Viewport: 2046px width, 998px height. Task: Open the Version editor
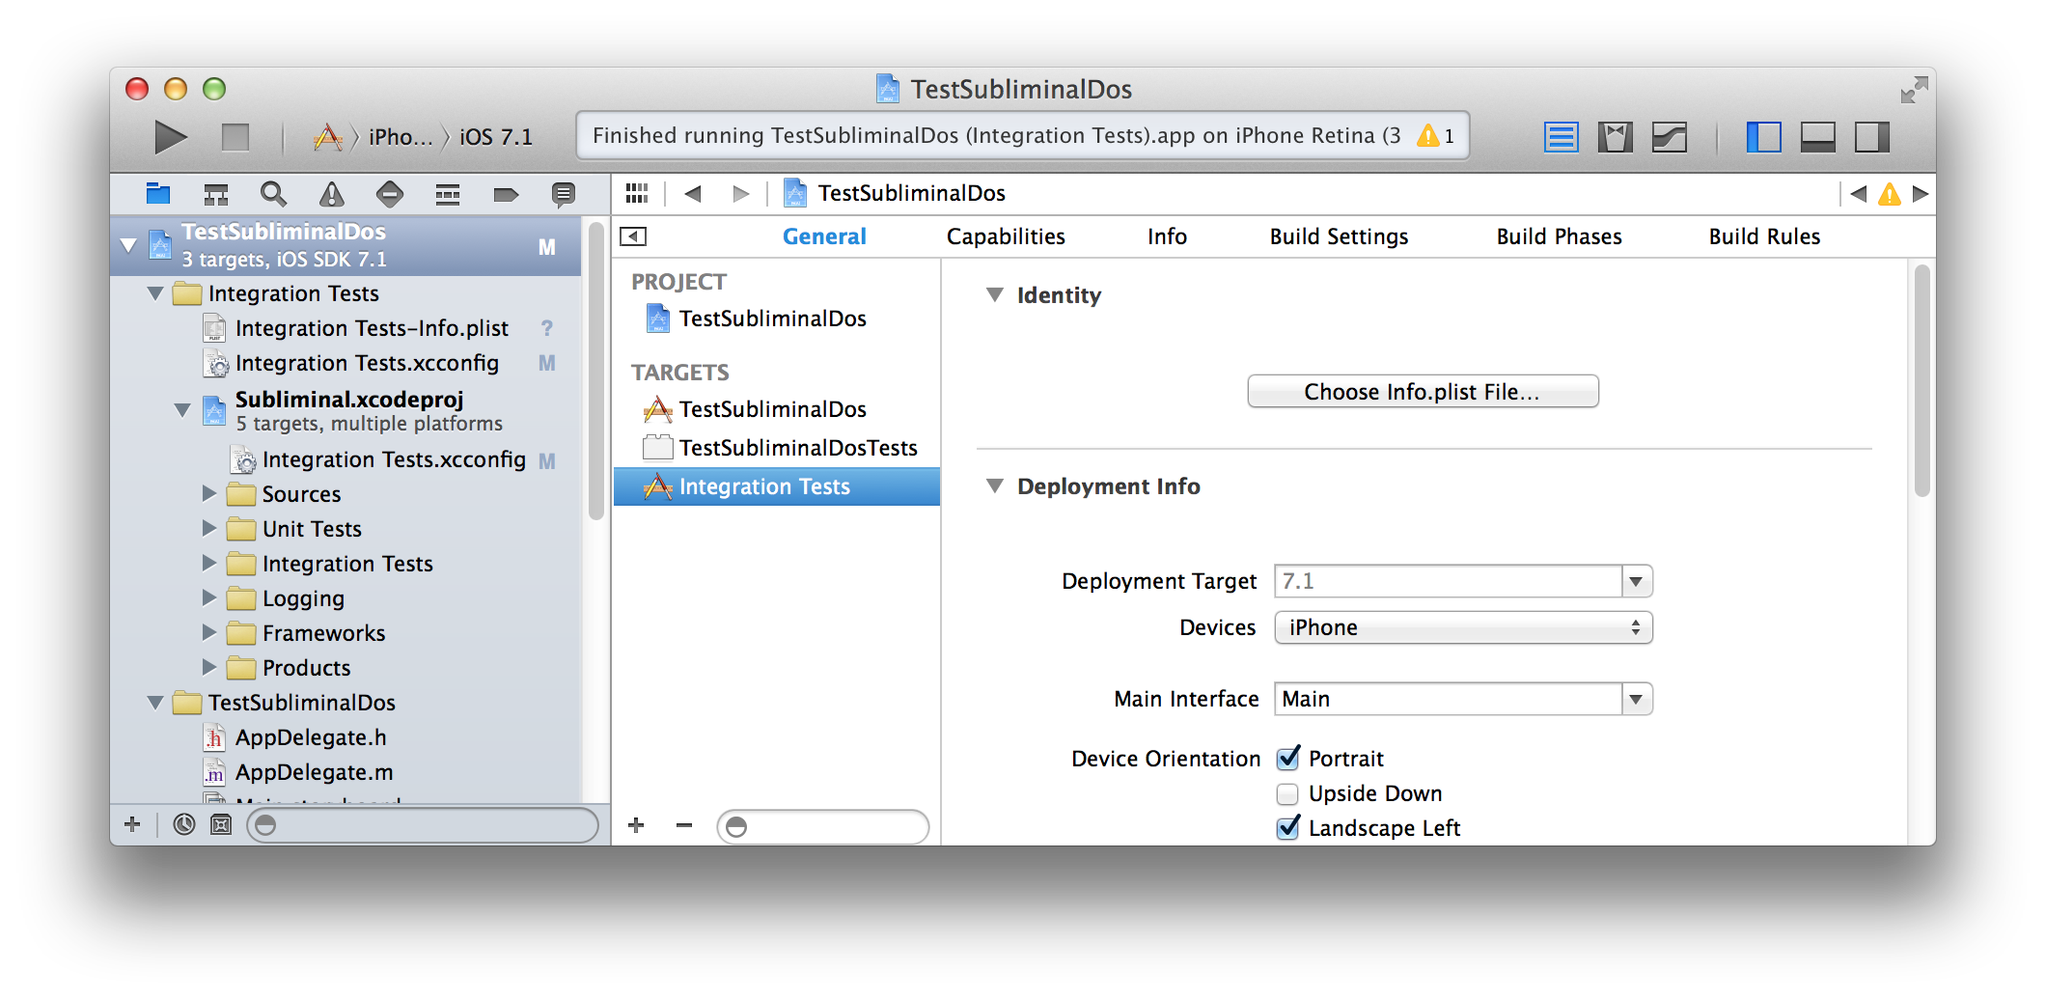pyautogui.click(x=1669, y=137)
